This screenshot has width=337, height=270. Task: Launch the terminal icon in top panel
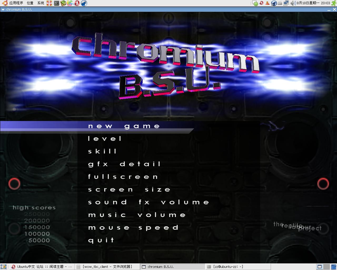56,3
